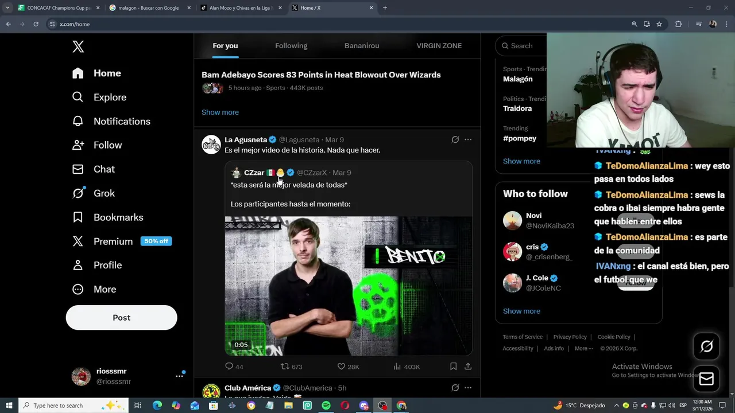Click the X Search field
735x413 pixels.
click(x=523, y=46)
